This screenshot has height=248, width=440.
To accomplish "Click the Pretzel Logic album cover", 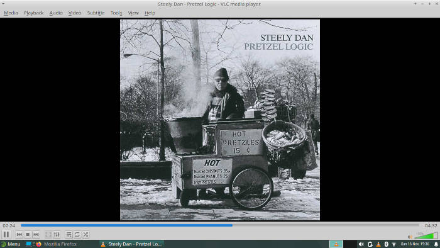I will [x=220, y=120].
